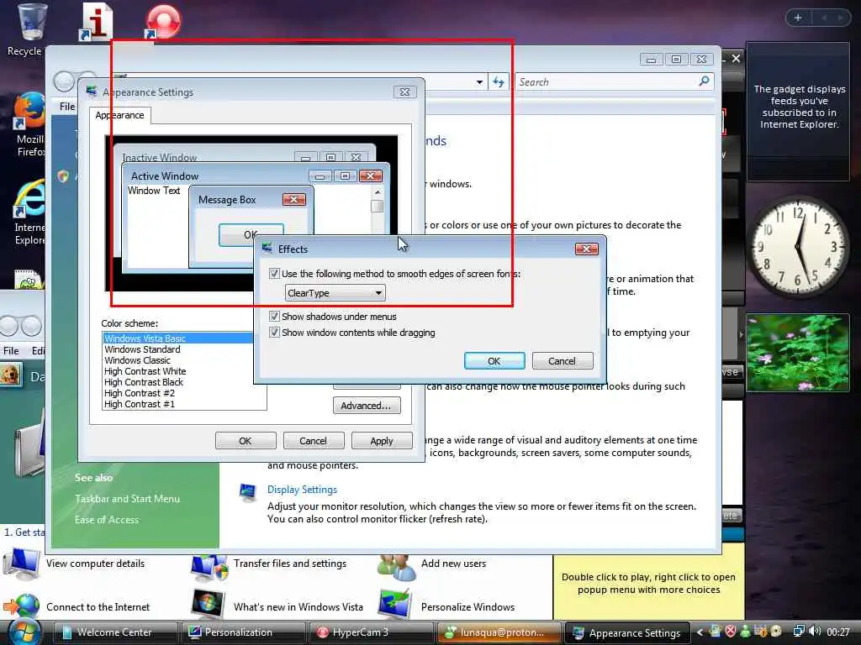Viewport: 861px width, 645px height.
Task: Close the Effects dialog with red X
Action: pyautogui.click(x=586, y=249)
